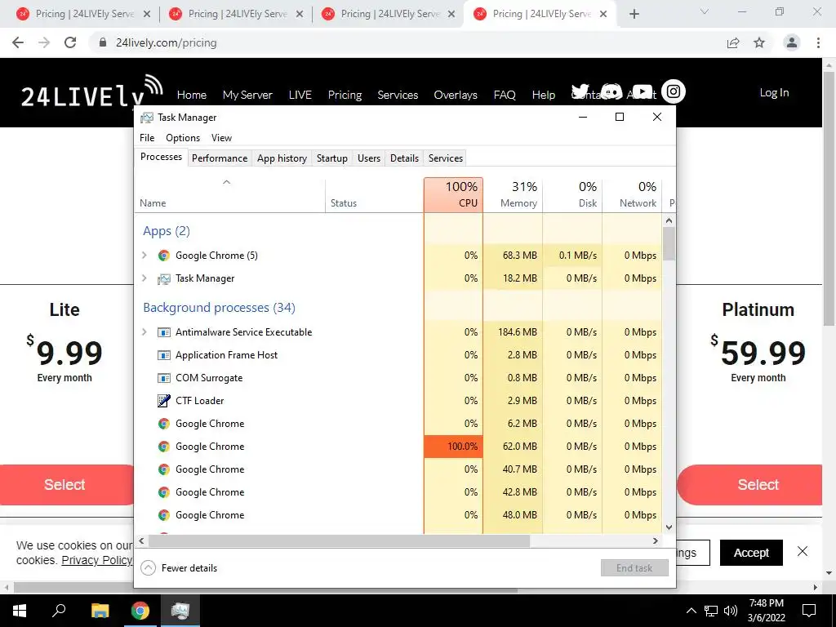Sort processes by the Disk column

click(x=572, y=195)
